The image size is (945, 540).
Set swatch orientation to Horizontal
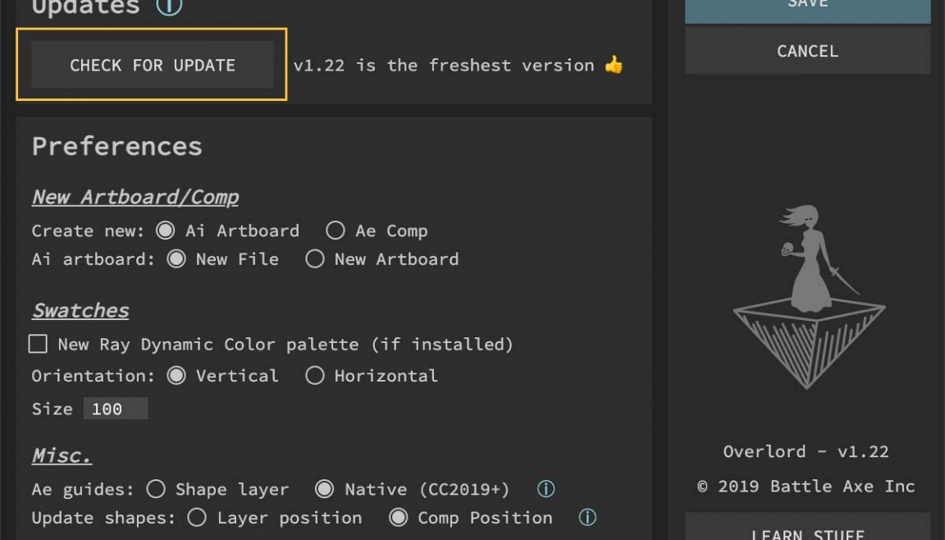tap(314, 376)
